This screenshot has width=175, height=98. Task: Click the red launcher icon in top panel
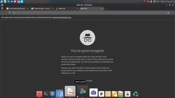click(x=15, y=2)
